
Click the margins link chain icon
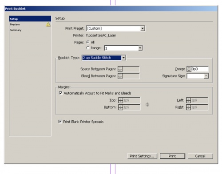coord(147,105)
